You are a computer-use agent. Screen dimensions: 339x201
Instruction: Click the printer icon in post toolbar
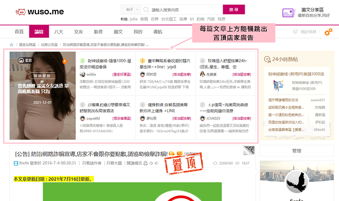(145, 163)
